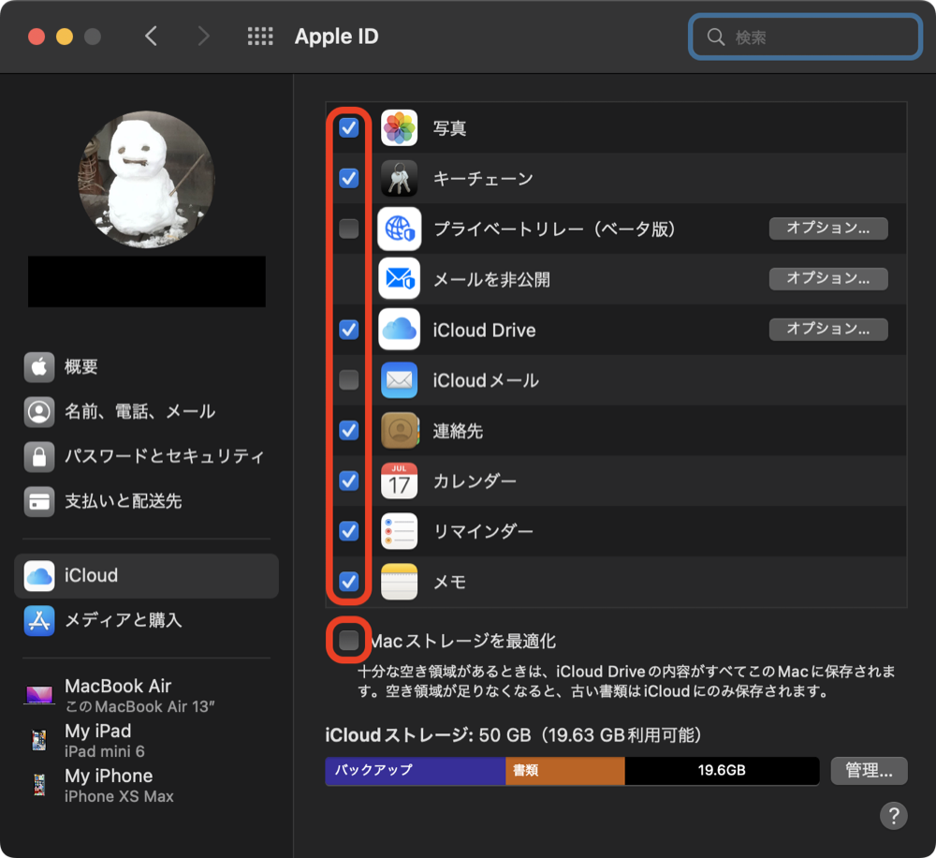
Task: Open メディアと購入 section
Action: [x=146, y=621]
